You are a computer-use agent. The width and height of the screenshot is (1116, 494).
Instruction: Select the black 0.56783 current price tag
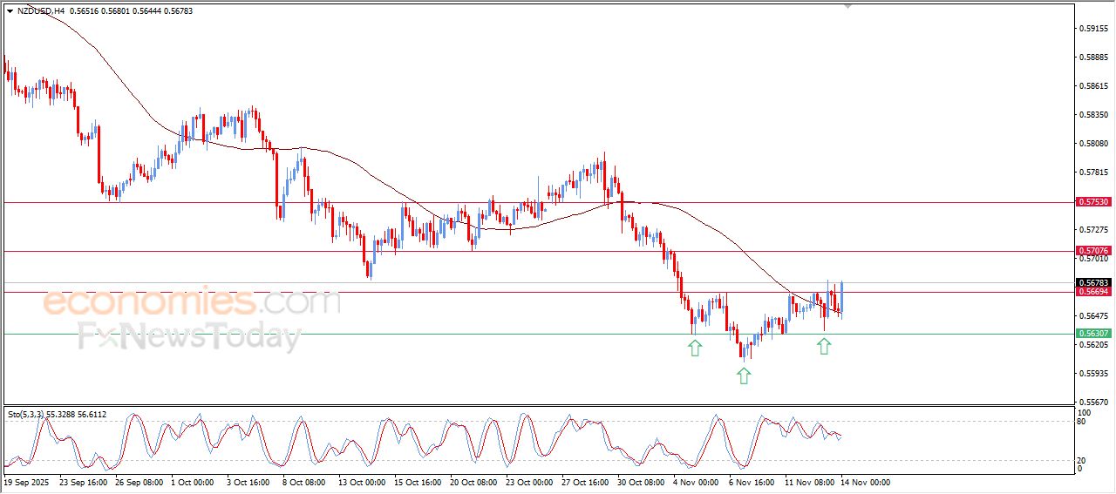1093,283
